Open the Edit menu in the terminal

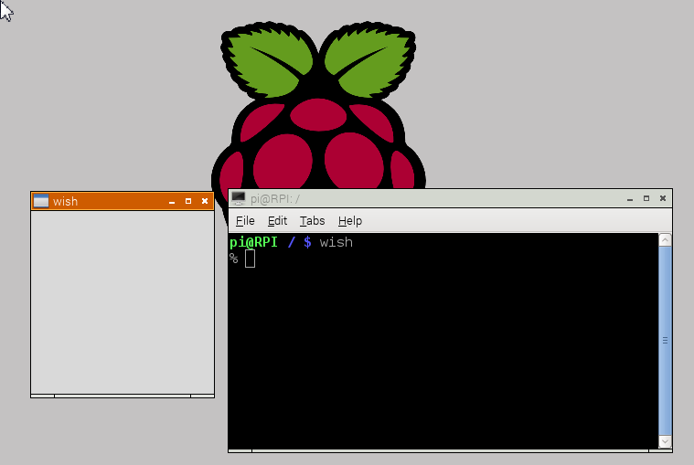click(277, 221)
